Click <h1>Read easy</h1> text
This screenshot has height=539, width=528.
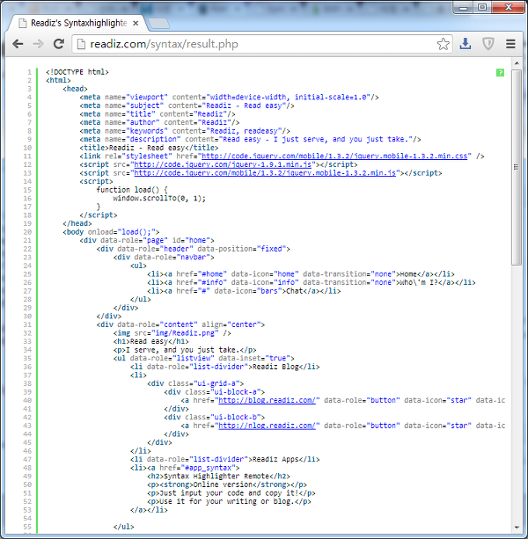(151, 341)
